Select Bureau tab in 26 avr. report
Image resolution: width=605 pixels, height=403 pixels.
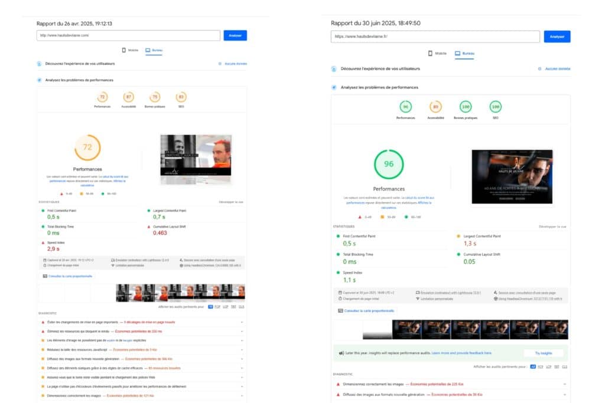pos(154,50)
